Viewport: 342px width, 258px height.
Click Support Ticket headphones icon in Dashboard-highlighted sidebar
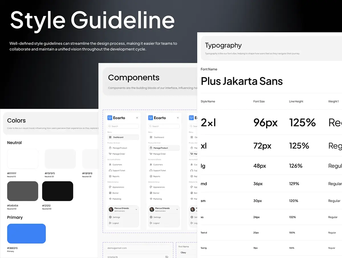point(110,170)
